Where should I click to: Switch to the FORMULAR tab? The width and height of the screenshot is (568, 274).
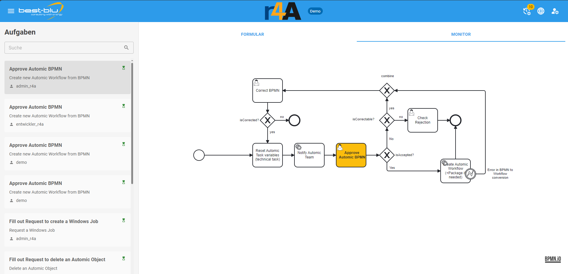click(x=252, y=34)
